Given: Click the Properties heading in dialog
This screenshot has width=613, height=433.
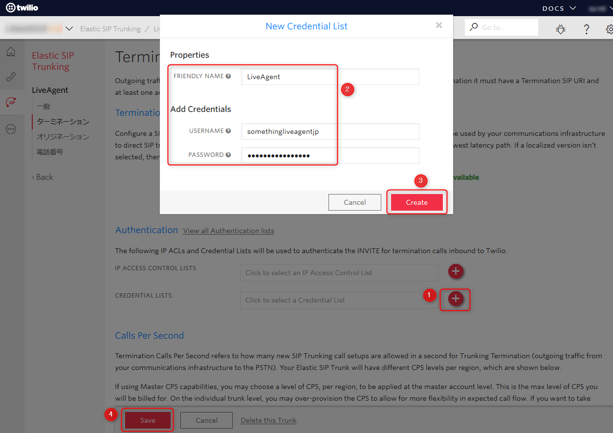Looking at the screenshot, I should tap(190, 55).
